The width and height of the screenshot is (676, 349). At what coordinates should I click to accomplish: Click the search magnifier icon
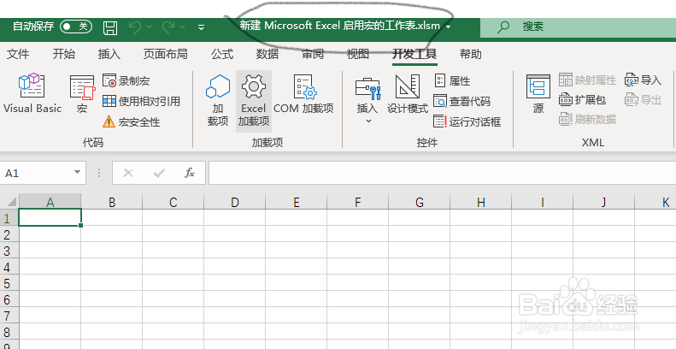503,27
